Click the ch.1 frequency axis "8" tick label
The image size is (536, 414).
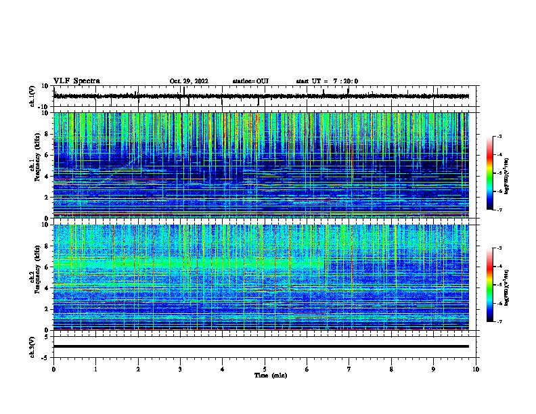[x=47, y=134]
